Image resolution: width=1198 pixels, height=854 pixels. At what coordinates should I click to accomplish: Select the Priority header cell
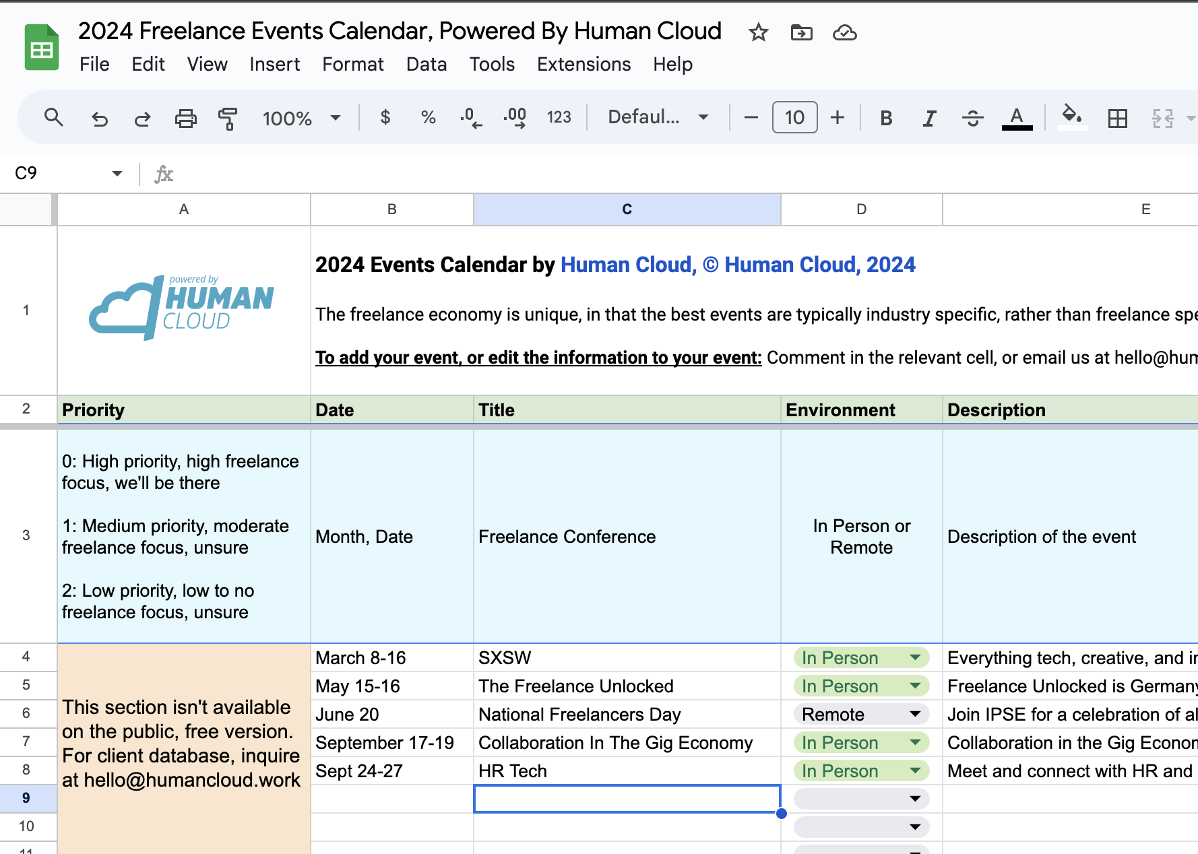click(184, 410)
